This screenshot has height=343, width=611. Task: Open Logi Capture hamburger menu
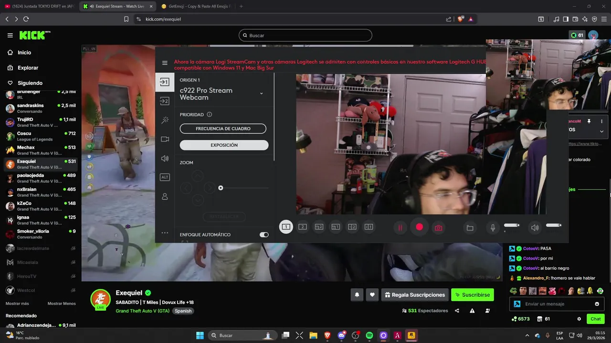click(165, 63)
